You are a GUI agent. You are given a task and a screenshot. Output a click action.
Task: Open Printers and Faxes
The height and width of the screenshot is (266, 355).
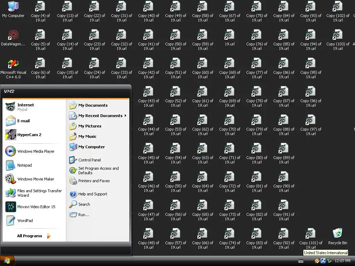(x=98, y=181)
